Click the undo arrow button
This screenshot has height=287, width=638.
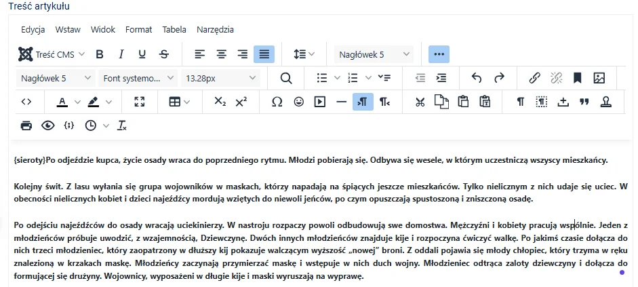pyautogui.click(x=477, y=78)
